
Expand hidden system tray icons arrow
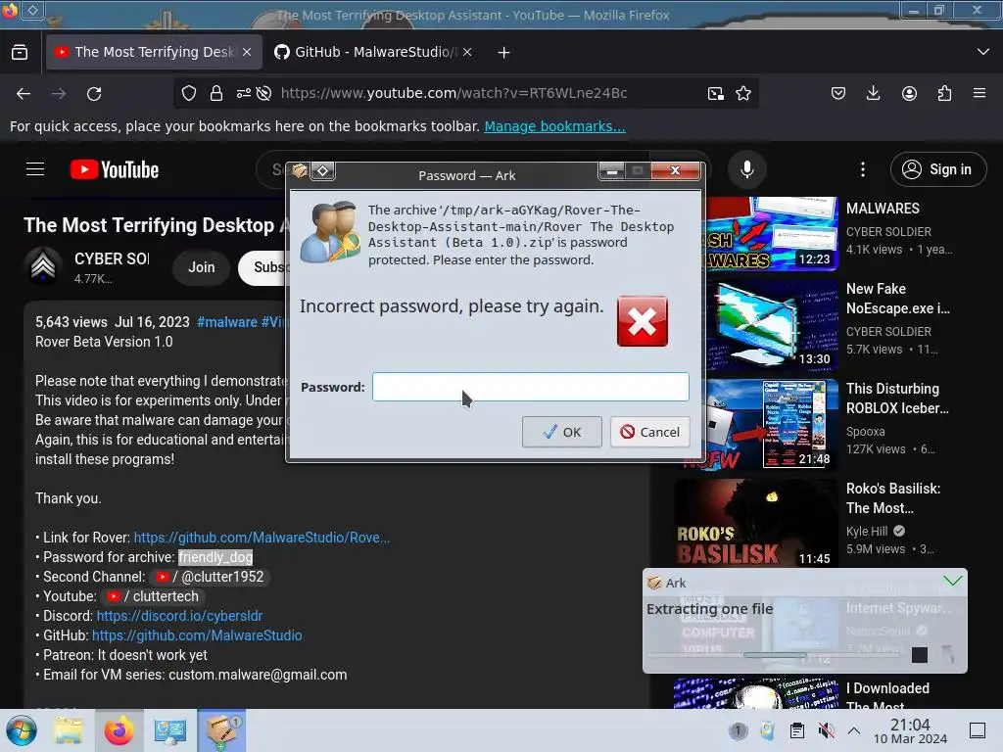pyautogui.click(x=854, y=730)
